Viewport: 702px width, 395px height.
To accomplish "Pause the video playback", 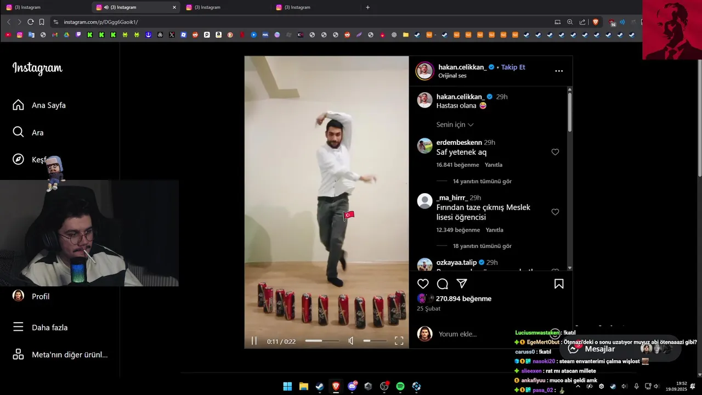I will tap(254, 341).
